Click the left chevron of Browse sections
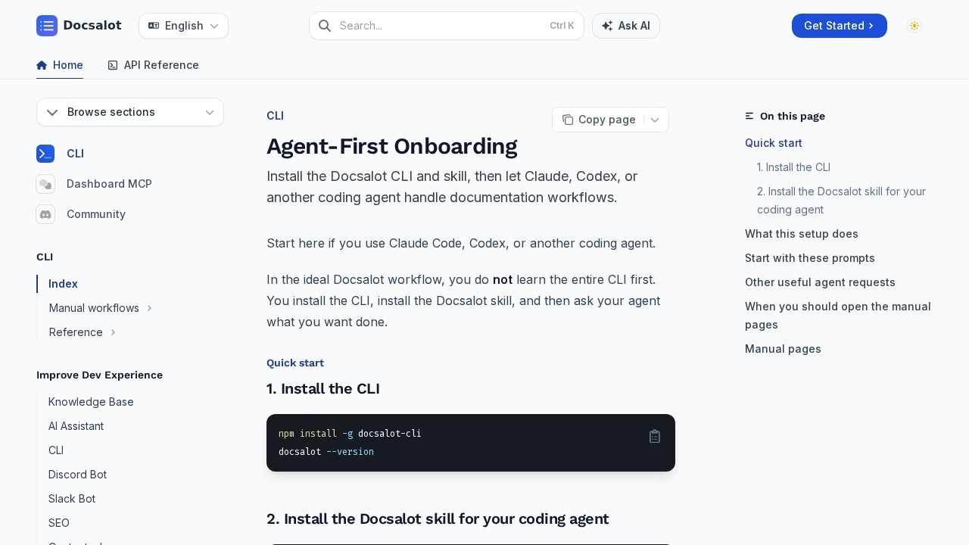 pos(52,112)
